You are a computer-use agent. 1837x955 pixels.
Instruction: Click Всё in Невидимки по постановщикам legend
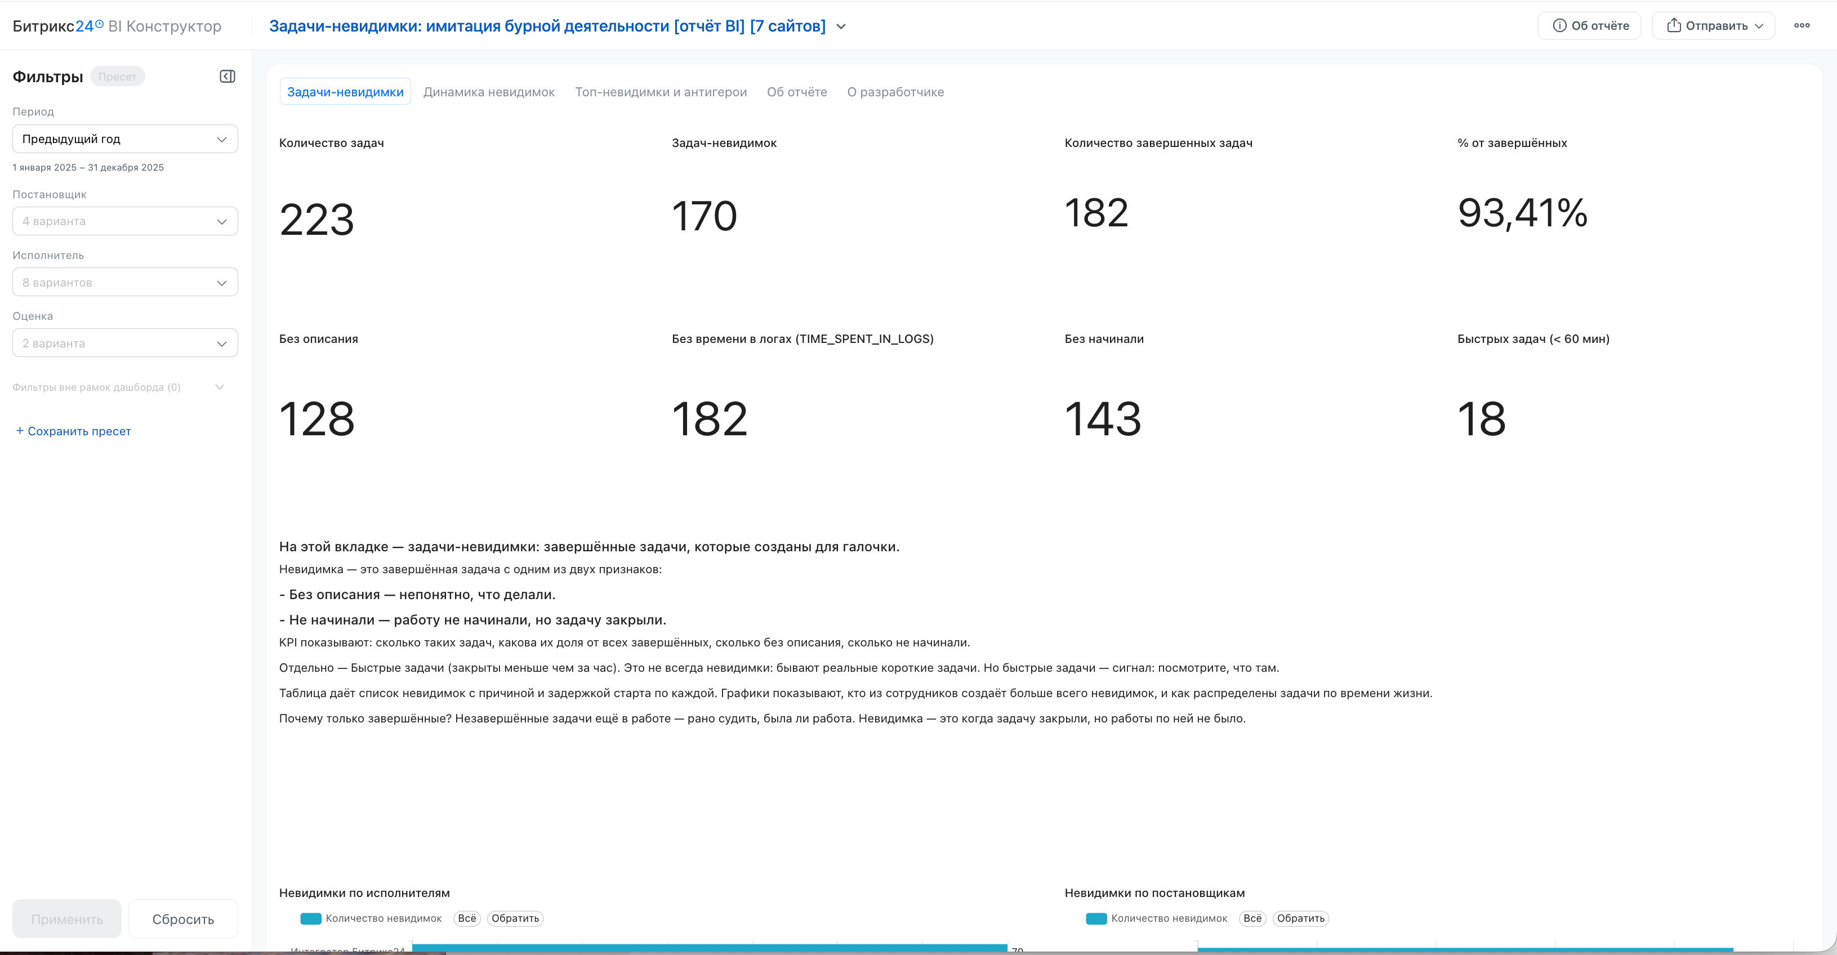1252,918
